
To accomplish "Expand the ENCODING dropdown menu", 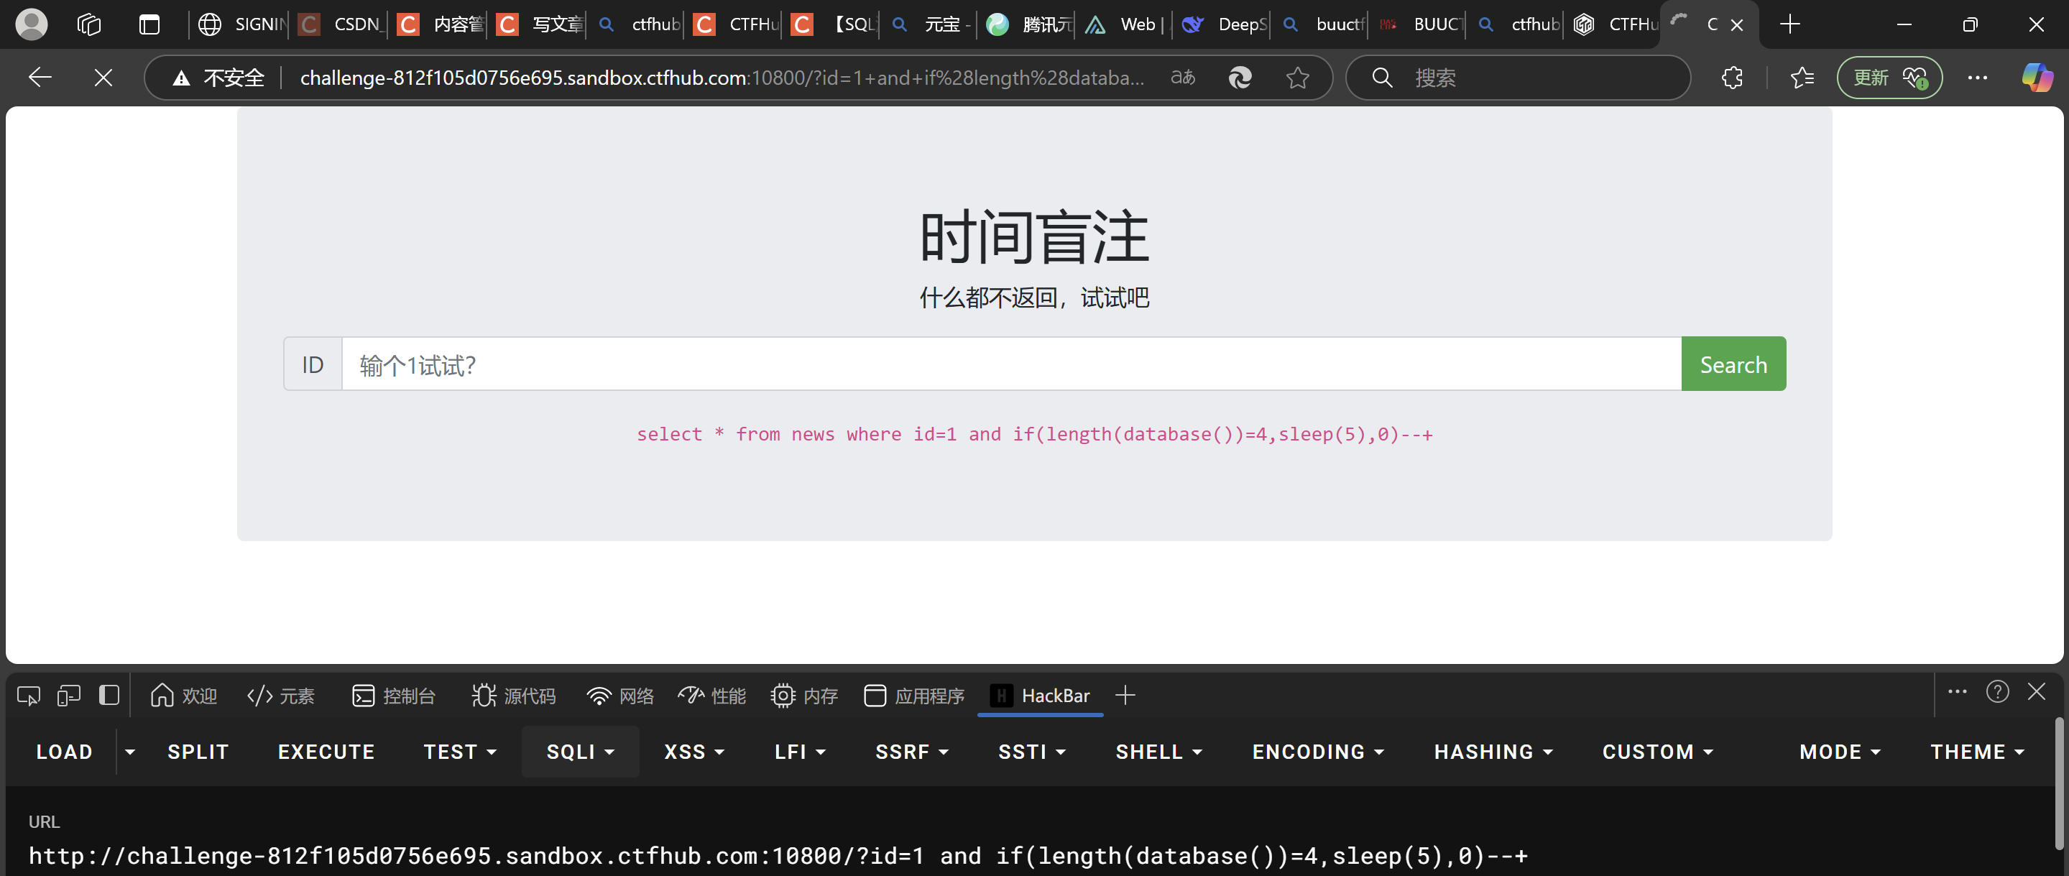I will (1317, 752).
